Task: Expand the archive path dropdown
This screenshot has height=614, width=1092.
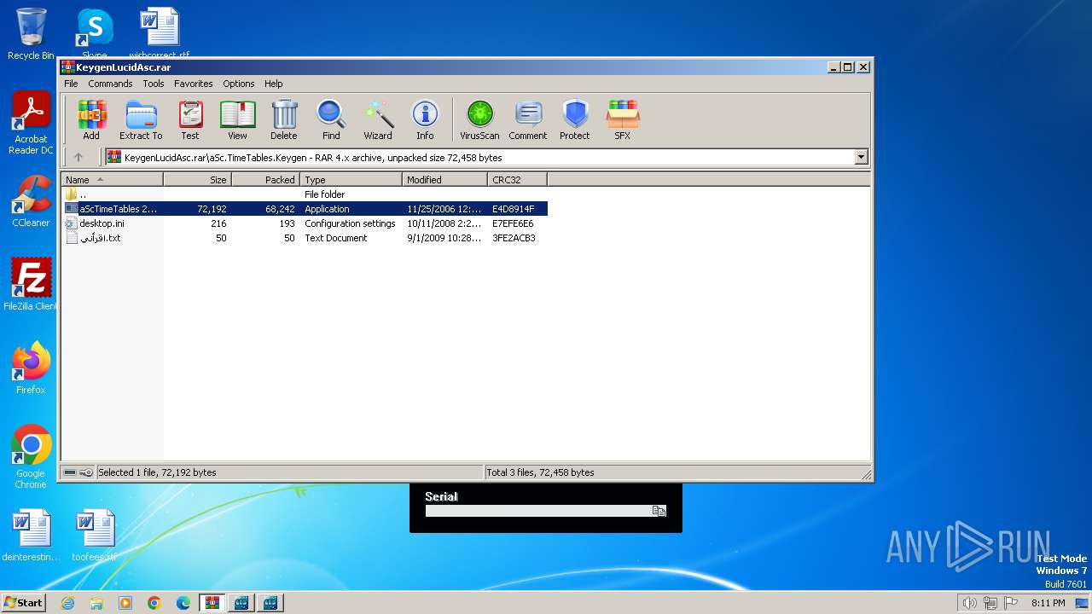Action: pos(861,157)
